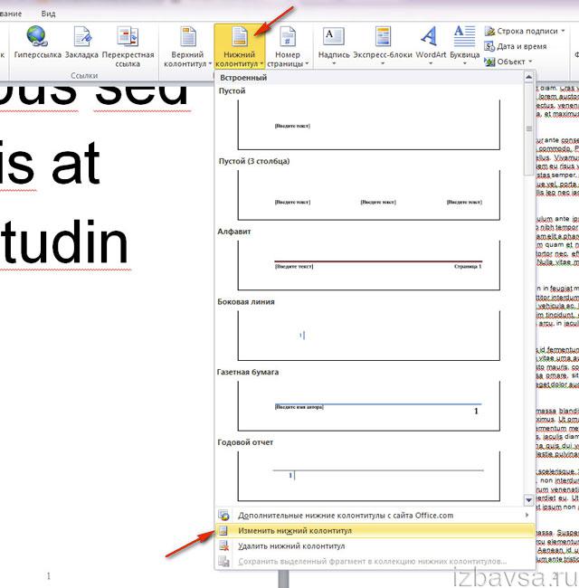The width and height of the screenshot is (579, 588).
Task: Switch to the Вид ribbon tab
Action: (48, 14)
